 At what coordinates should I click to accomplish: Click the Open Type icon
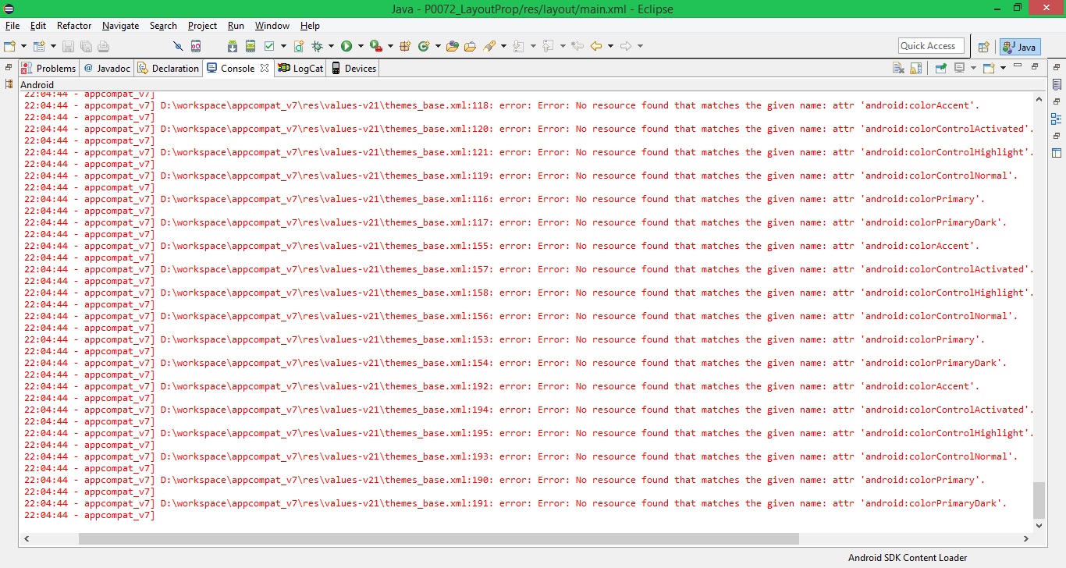(453, 46)
